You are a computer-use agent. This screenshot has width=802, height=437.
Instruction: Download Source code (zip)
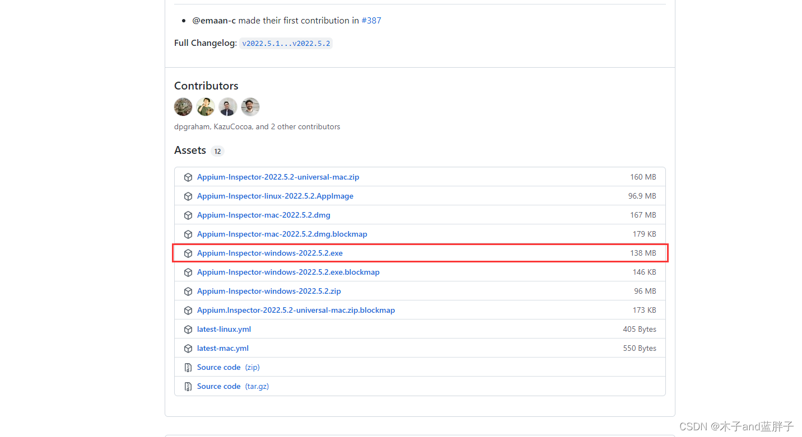pos(229,367)
